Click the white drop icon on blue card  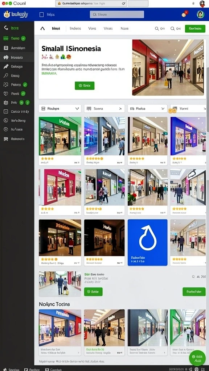(x=148, y=238)
